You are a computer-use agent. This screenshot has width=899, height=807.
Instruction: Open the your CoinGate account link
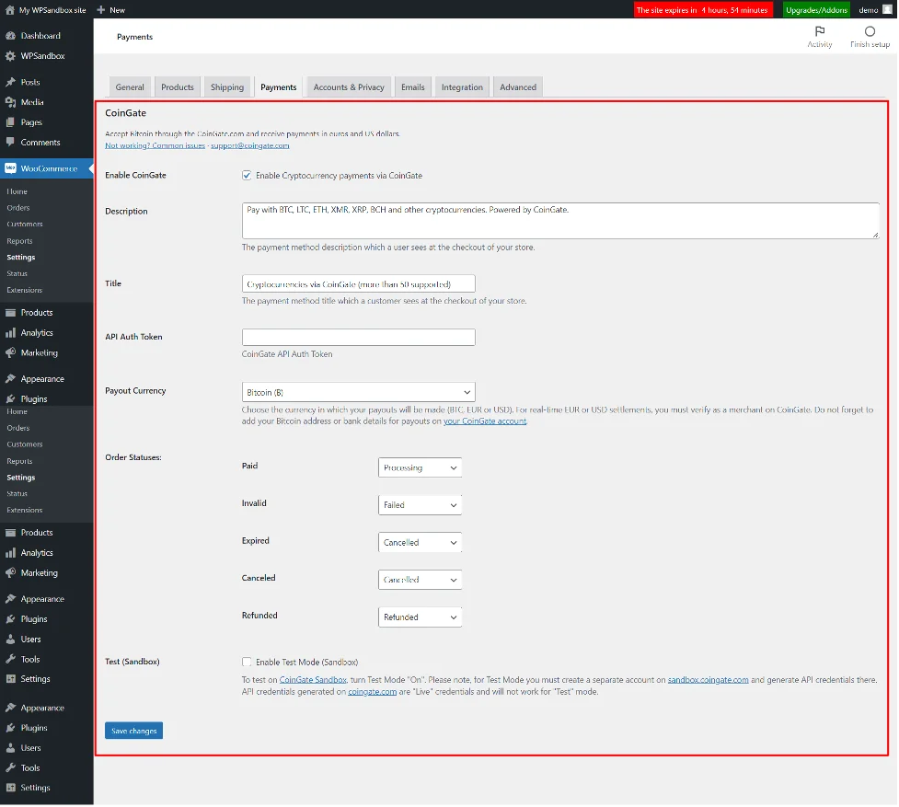coord(486,421)
